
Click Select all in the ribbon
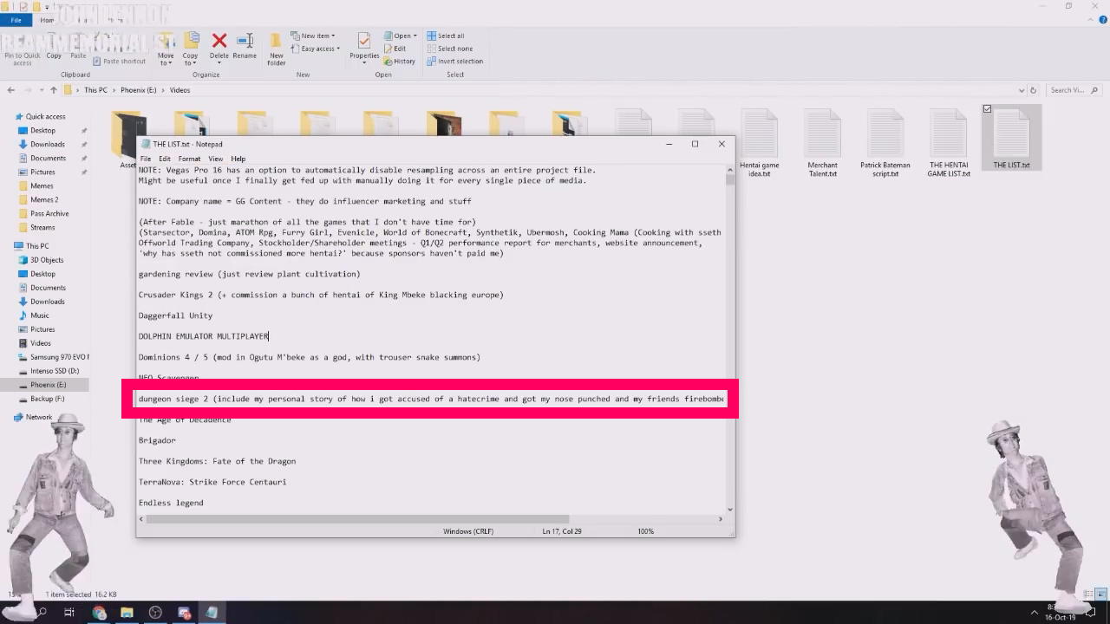click(446, 36)
